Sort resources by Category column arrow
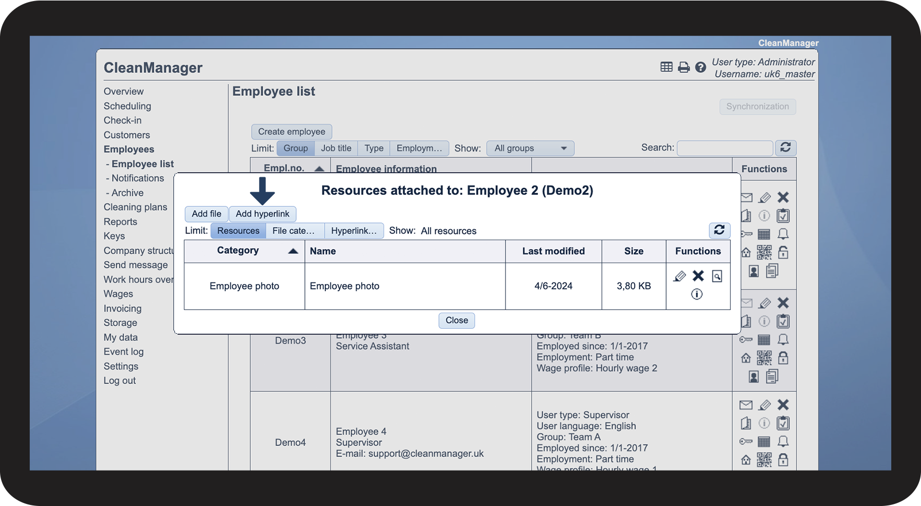Screen dimensions: 921x506 coord(293,251)
